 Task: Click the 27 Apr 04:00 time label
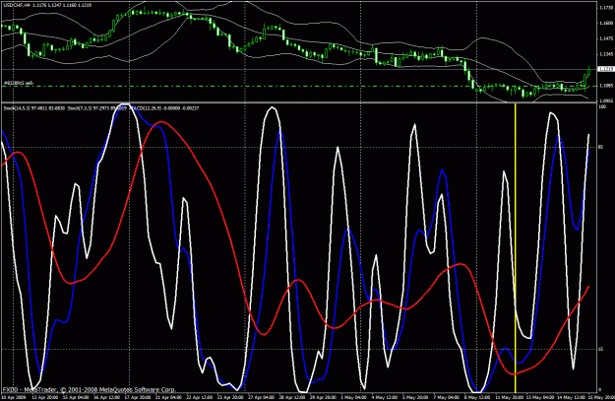coord(261,397)
